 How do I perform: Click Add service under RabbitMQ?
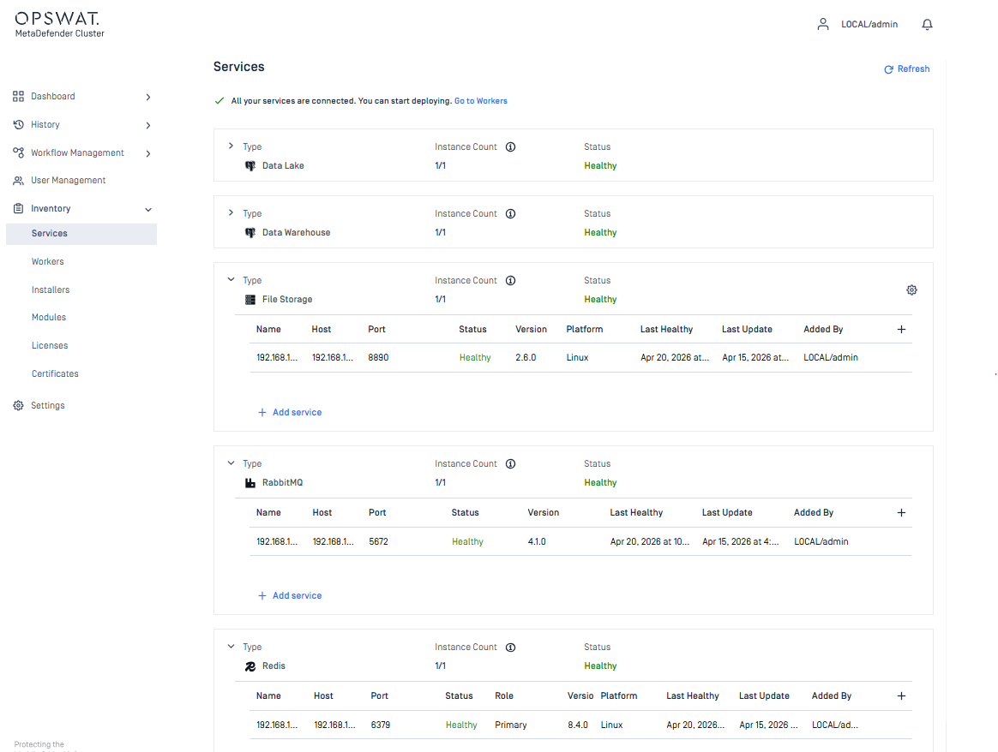pyautogui.click(x=290, y=596)
